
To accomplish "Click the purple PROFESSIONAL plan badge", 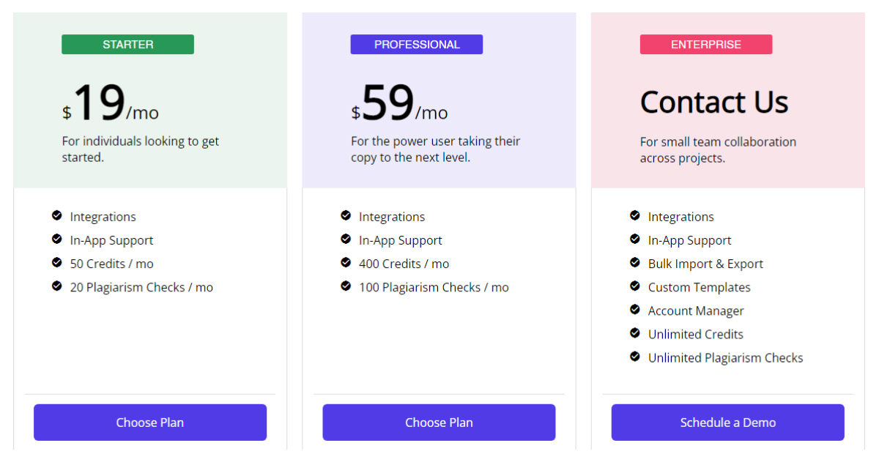I will click(x=416, y=45).
